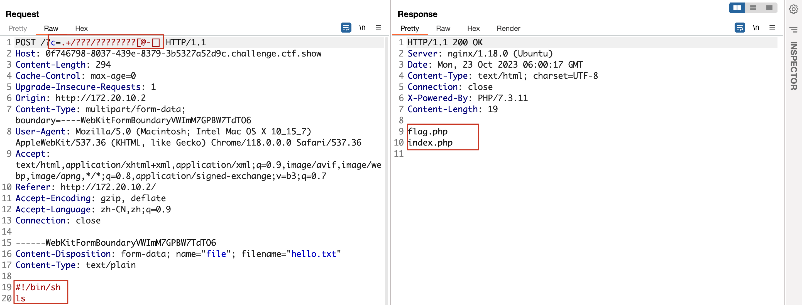
Task: Click the ls command in request body
Action: point(21,299)
